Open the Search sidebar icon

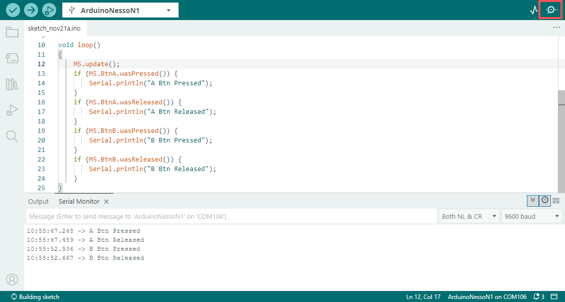(12, 136)
